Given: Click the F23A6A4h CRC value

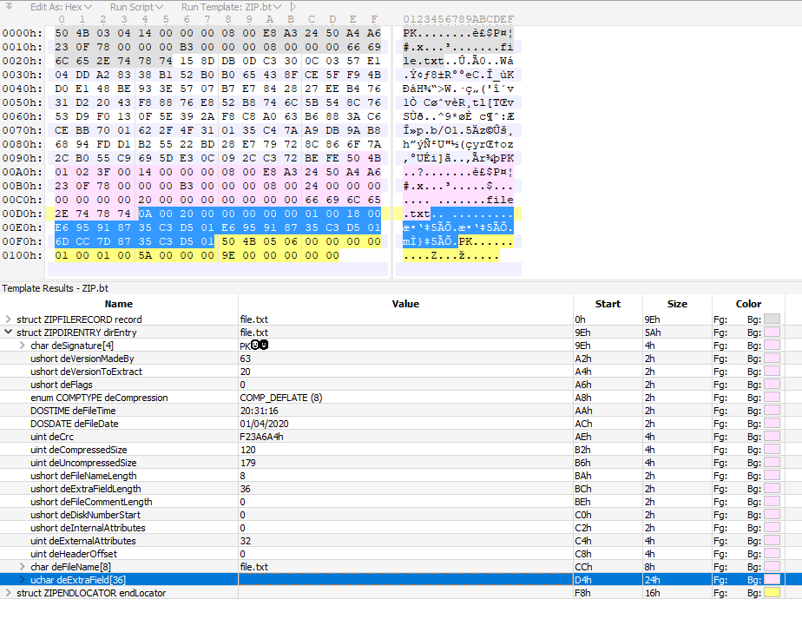Looking at the screenshot, I should click(261, 437).
